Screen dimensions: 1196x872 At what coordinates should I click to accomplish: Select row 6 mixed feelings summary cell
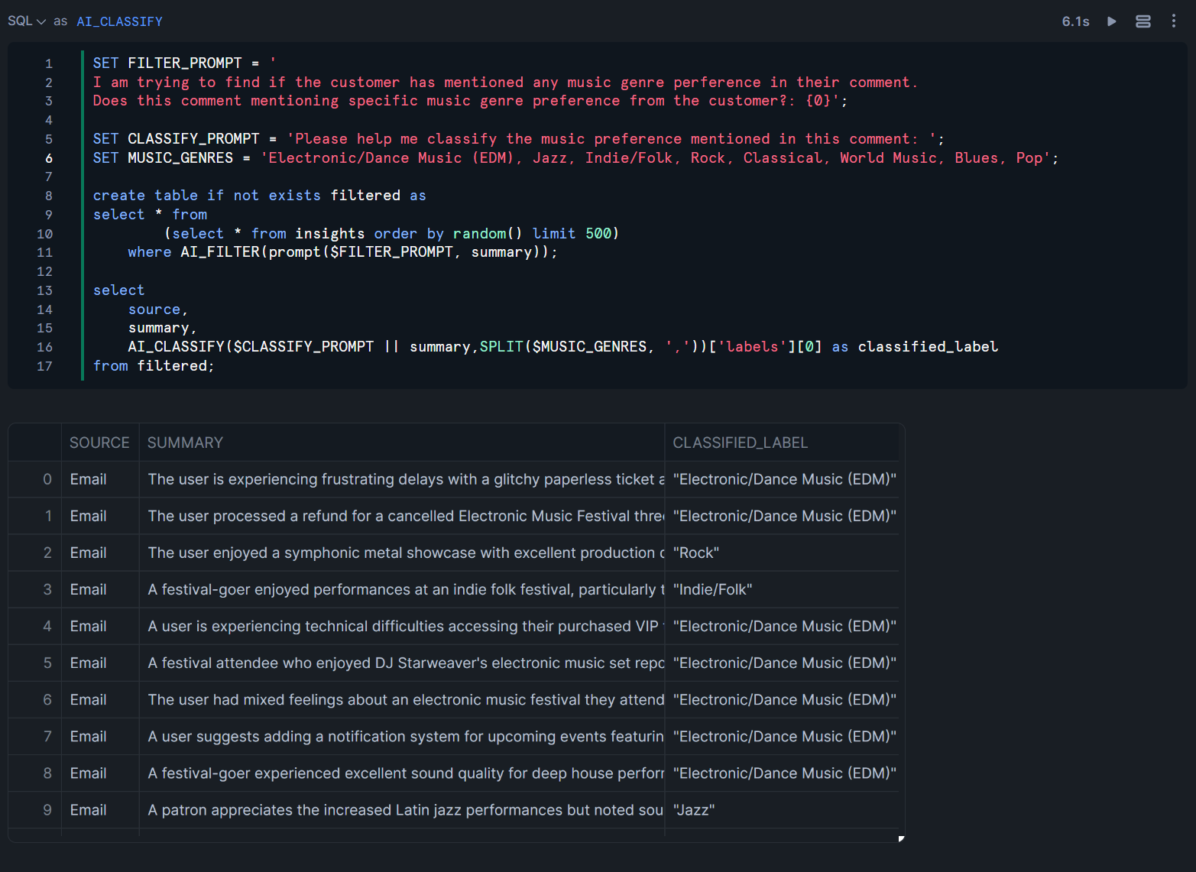point(402,699)
